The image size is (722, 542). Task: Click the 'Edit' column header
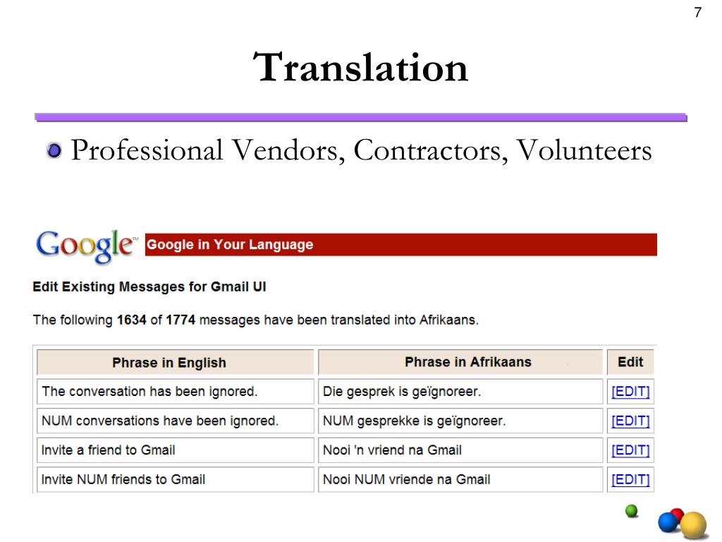coord(630,362)
